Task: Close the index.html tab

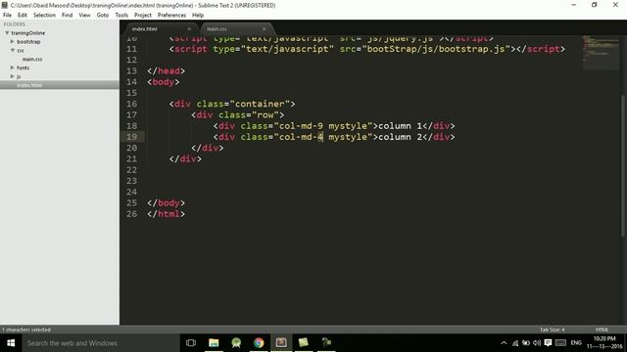Action: [x=189, y=28]
